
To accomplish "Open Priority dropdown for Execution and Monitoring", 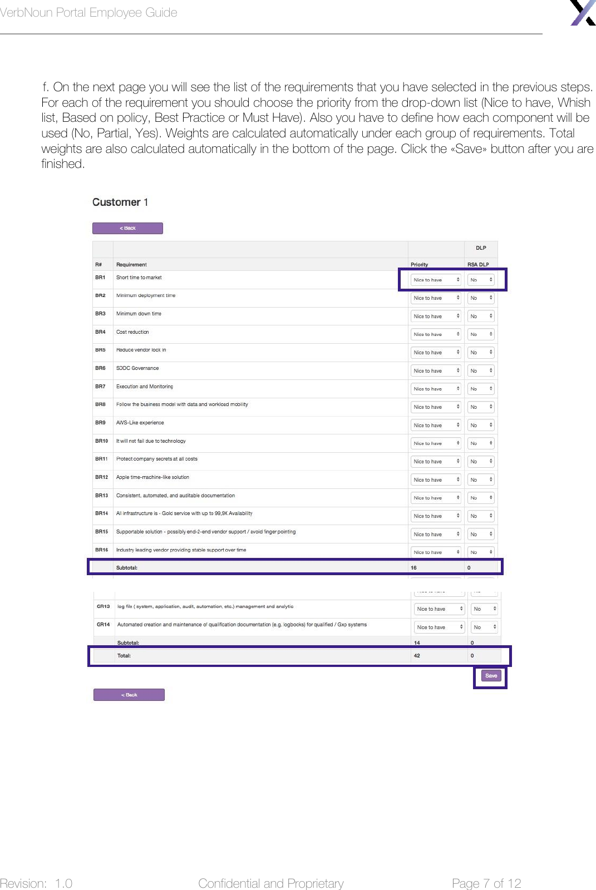I will click(436, 389).
